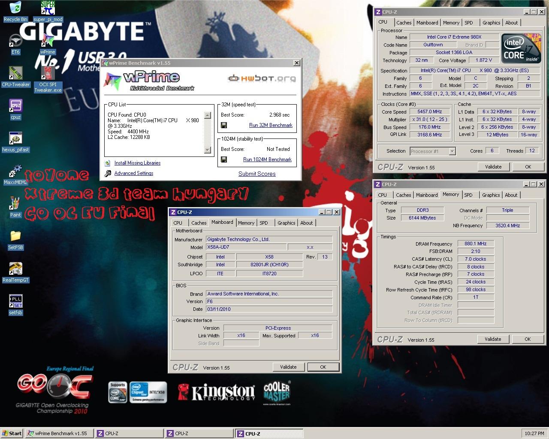Click the CPU-Z Mainboard window title icon
549x439 pixels.
tap(173, 212)
